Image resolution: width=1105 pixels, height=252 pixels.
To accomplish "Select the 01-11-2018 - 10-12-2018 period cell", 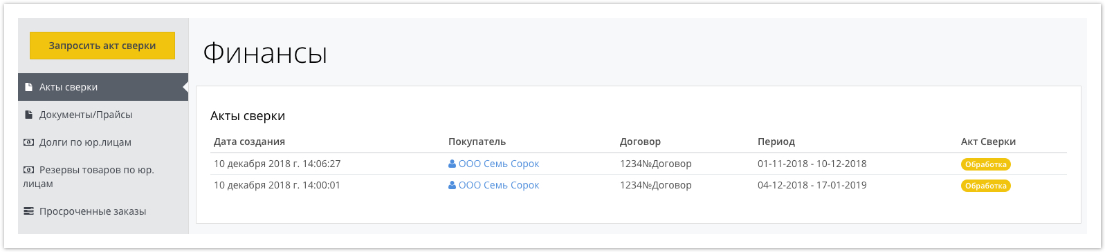I will point(812,164).
